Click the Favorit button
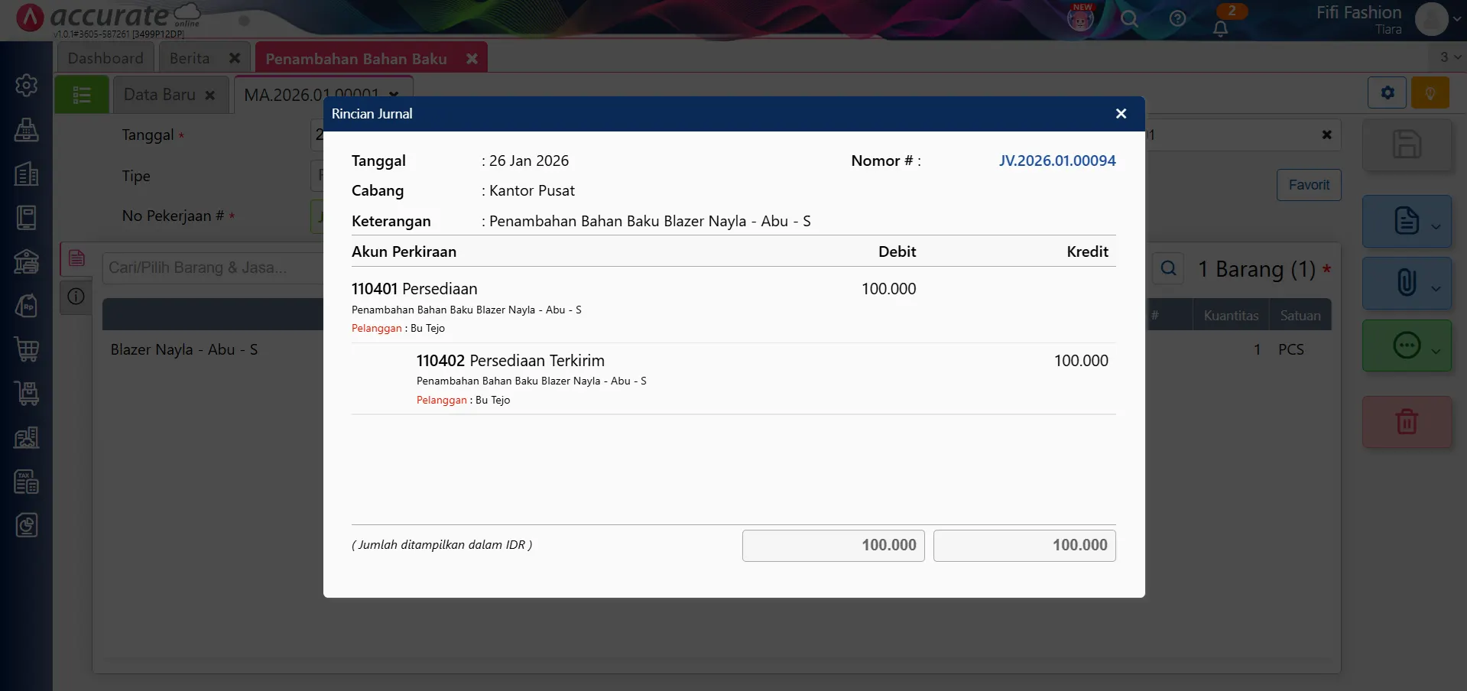Image resolution: width=1467 pixels, height=691 pixels. point(1308,185)
